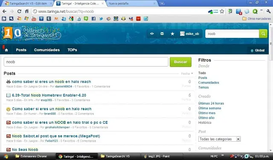Open the Google bookmark icon
The image size is (273, 160).
[71, 19]
